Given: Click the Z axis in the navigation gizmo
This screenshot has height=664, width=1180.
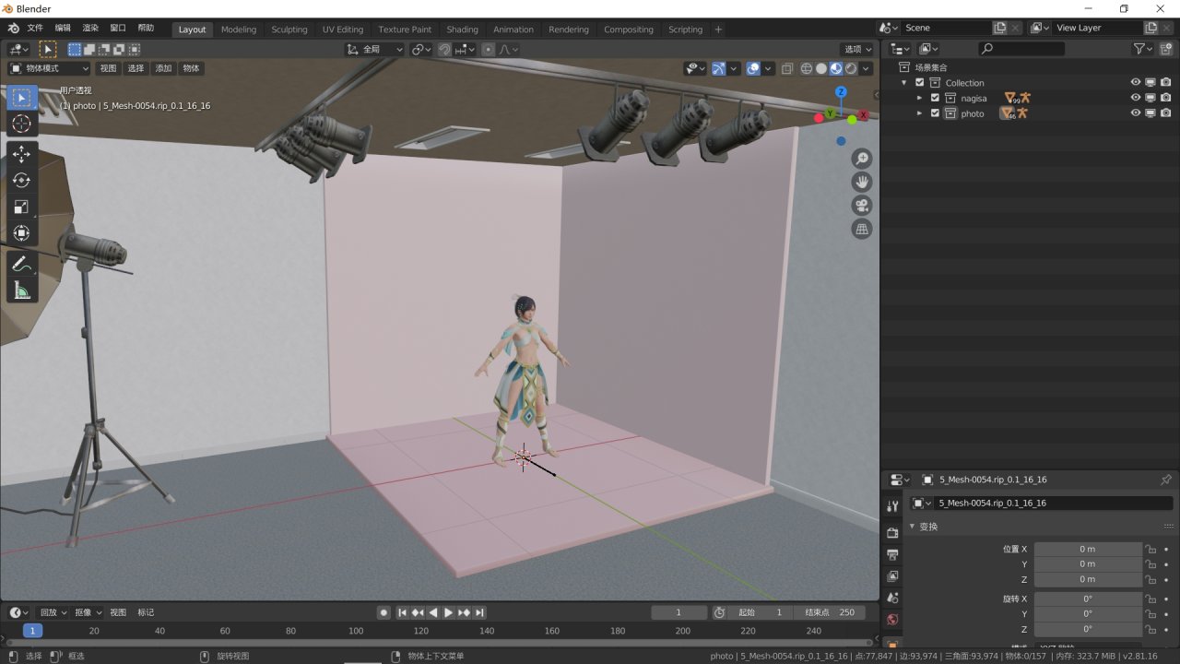Looking at the screenshot, I should pos(841,92).
